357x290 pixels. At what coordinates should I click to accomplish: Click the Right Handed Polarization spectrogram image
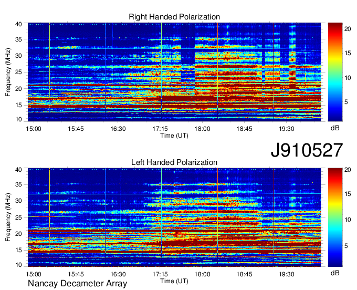point(174,72)
